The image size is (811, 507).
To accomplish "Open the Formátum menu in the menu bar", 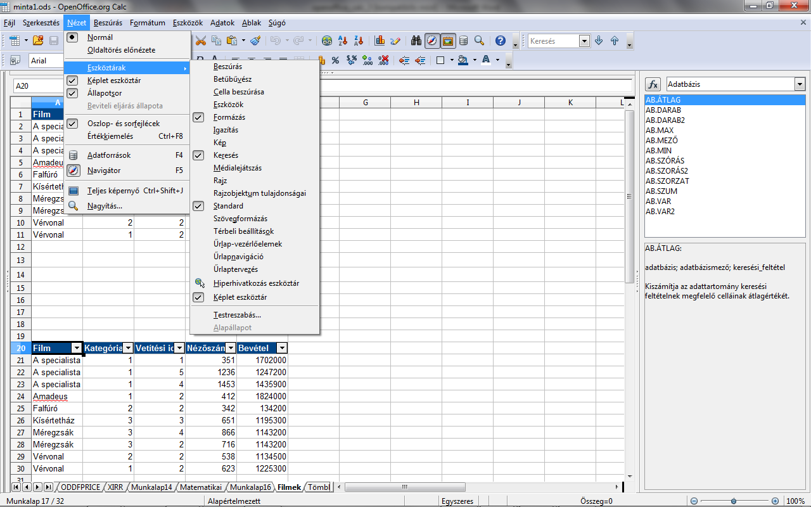I will click(148, 23).
